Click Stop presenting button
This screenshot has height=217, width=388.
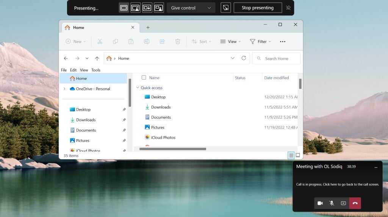[x=258, y=8]
